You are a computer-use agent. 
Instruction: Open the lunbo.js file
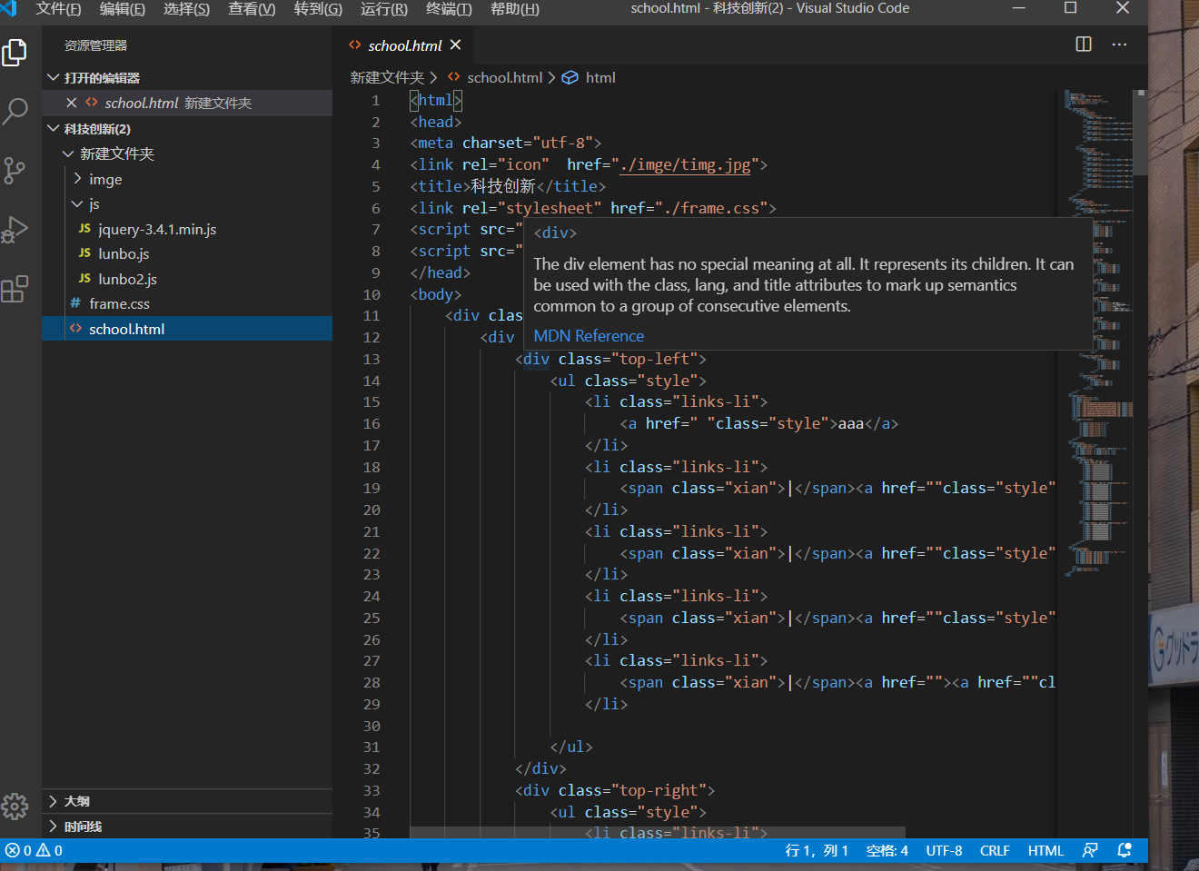pyautogui.click(x=187, y=253)
